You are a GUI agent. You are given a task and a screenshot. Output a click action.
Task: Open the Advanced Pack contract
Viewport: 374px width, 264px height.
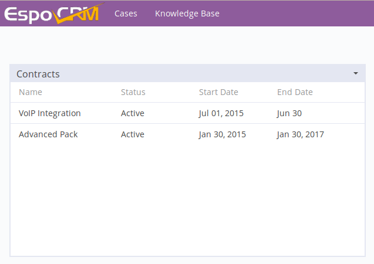[x=48, y=134]
